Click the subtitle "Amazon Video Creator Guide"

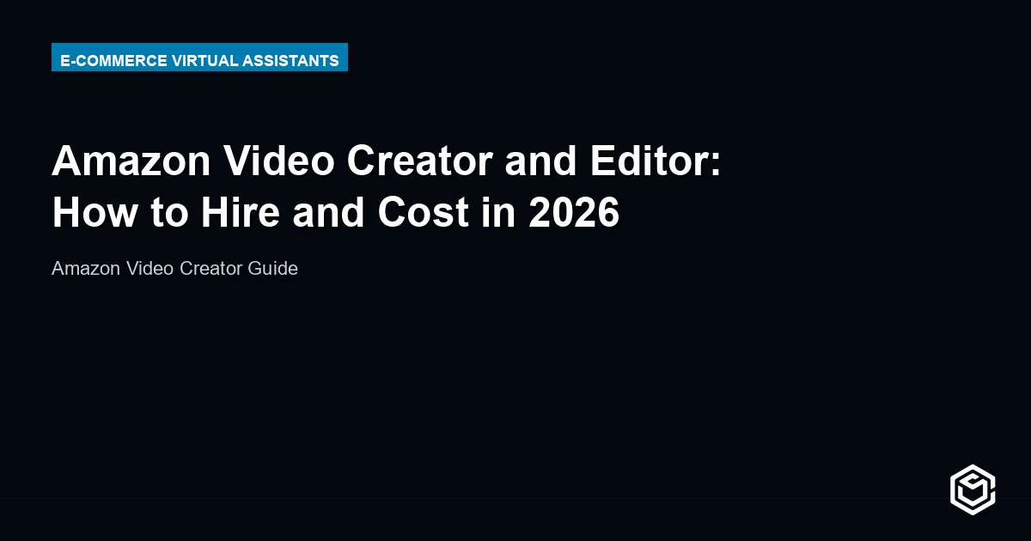pyautogui.click(x=174, y=269)
